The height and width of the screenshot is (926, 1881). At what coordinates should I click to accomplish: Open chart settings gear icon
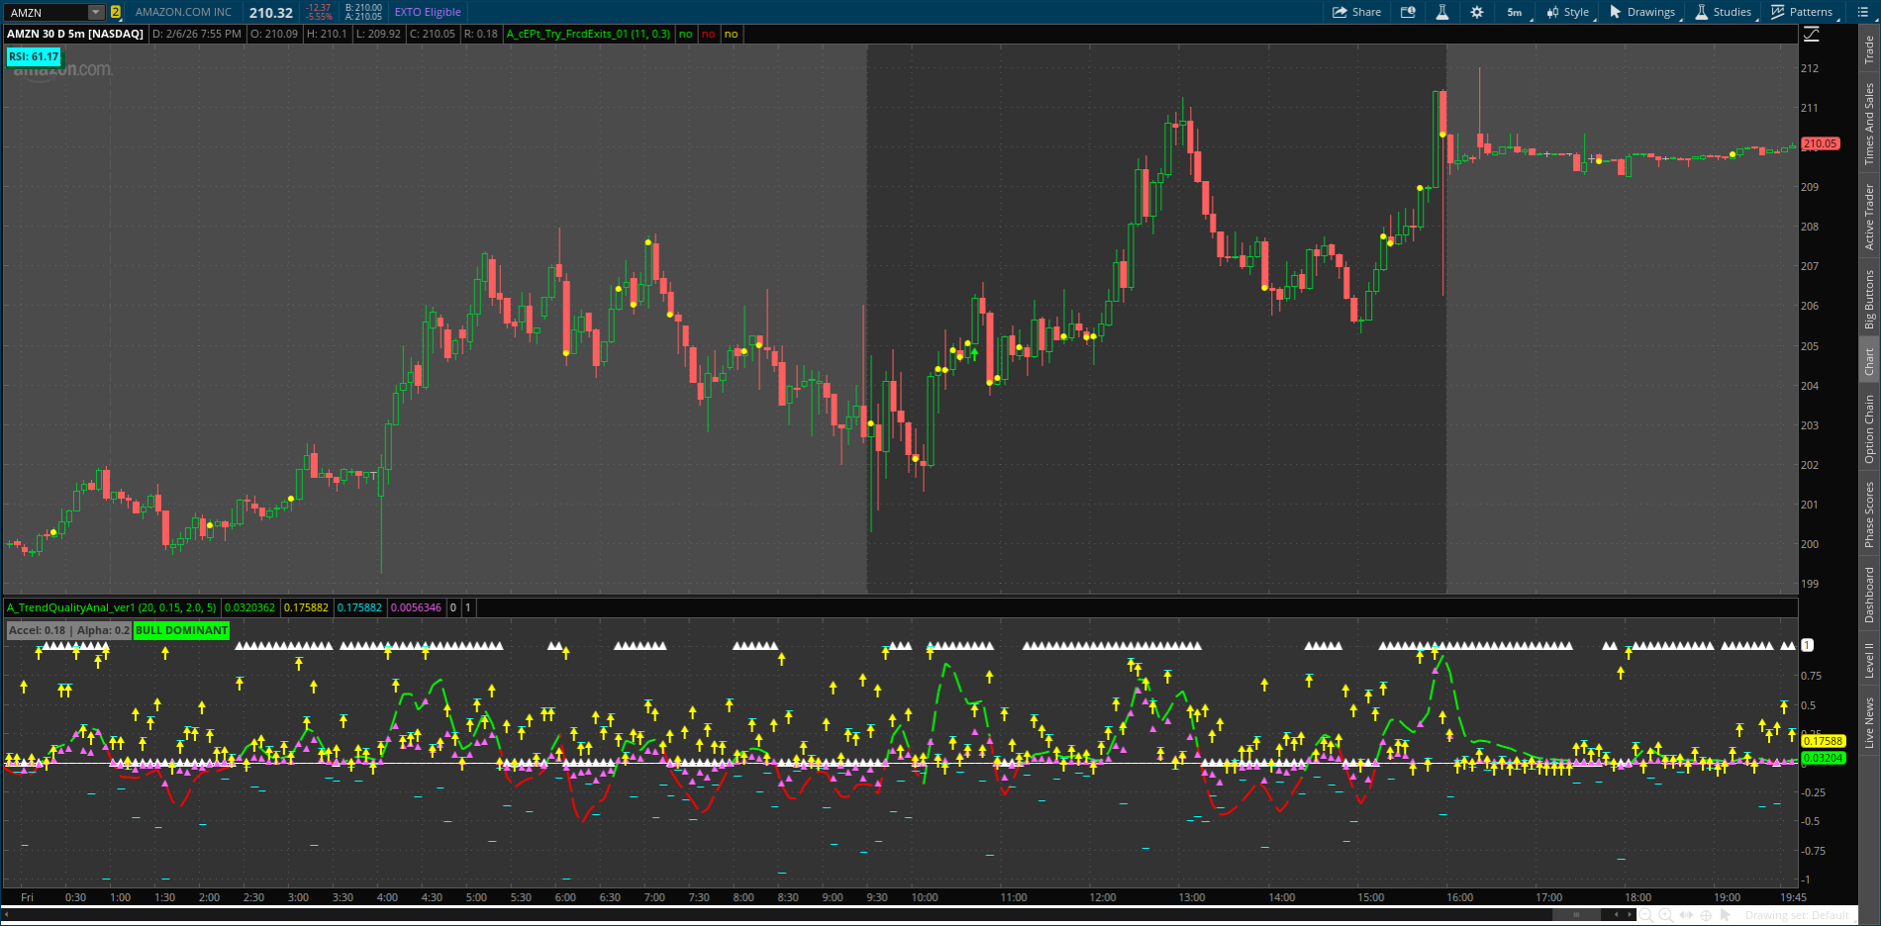[1477, 12]
